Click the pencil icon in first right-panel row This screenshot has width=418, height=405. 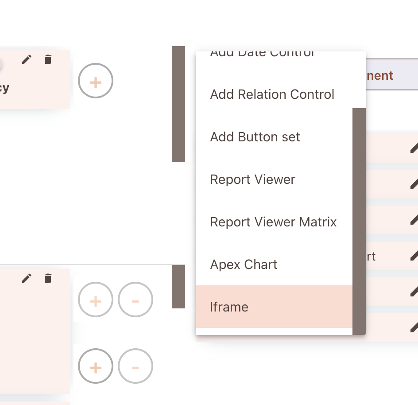(x=414, y=148)
